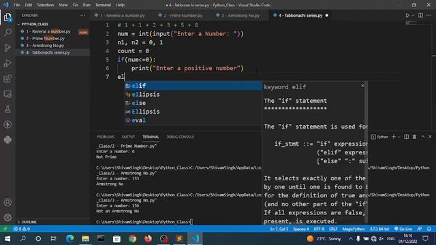Open Explorer Views and More Actions ellipsis

coord(82,16)
